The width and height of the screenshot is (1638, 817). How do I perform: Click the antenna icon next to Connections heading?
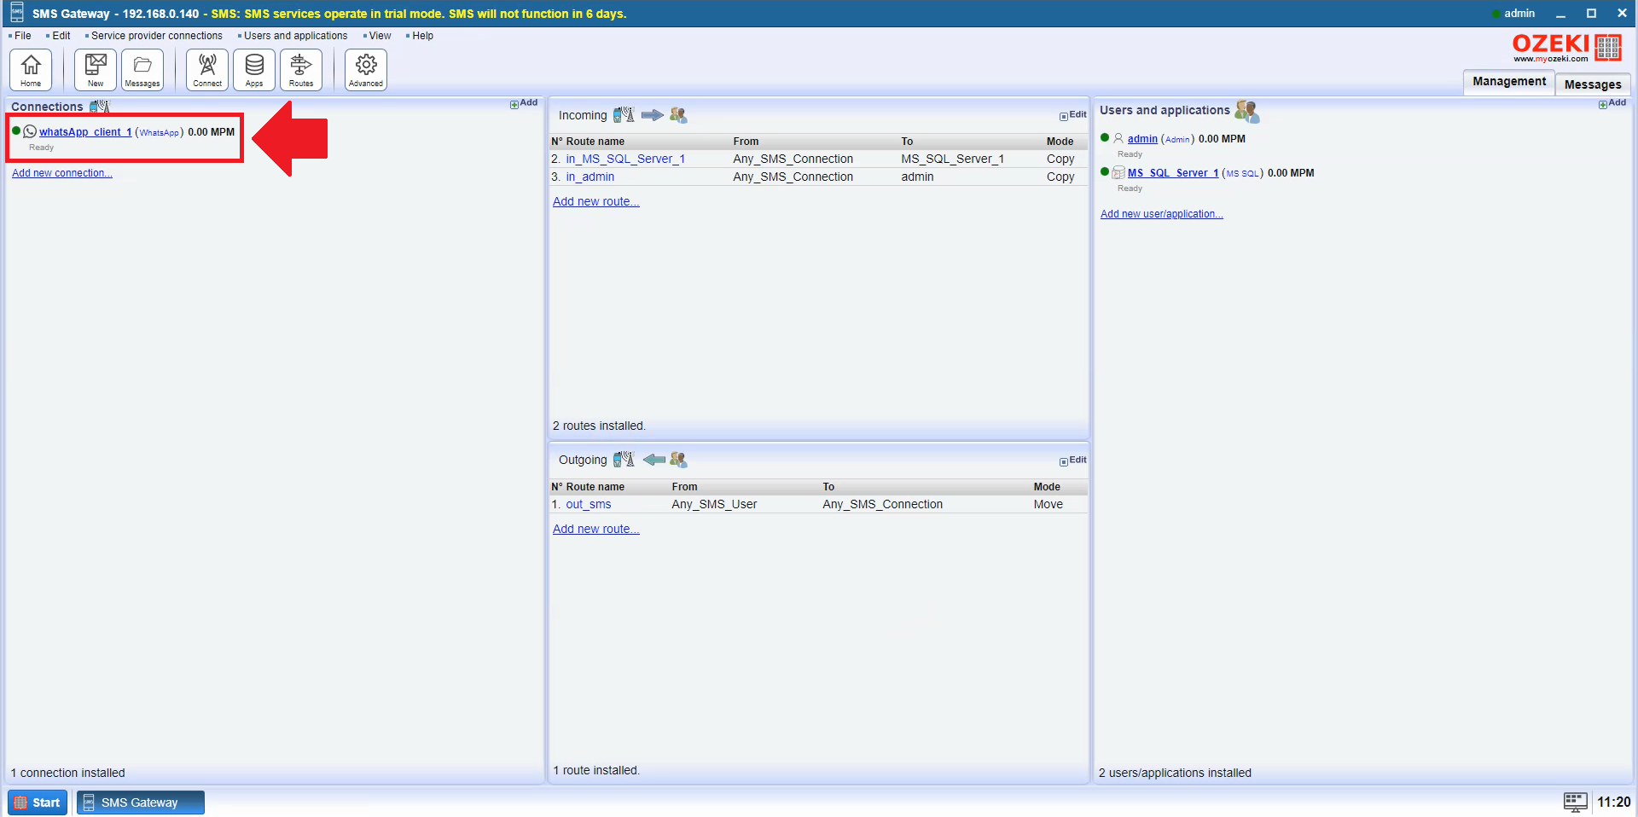click(x=100, y=106)
